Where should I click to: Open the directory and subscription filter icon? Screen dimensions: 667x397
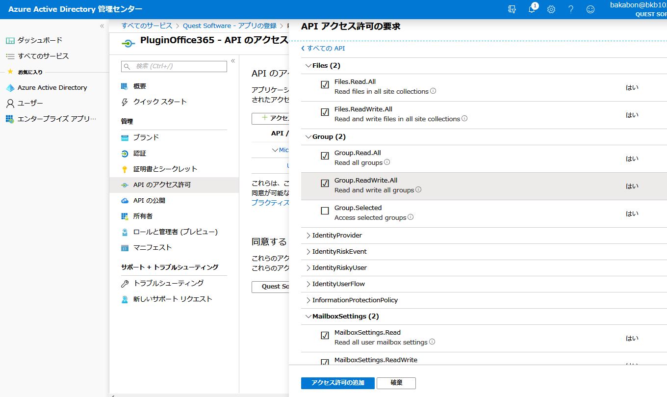pyautogui.click(x=513, y=9)
